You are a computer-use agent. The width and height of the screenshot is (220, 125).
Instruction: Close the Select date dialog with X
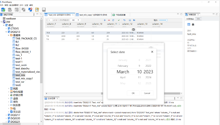point(152,52)
